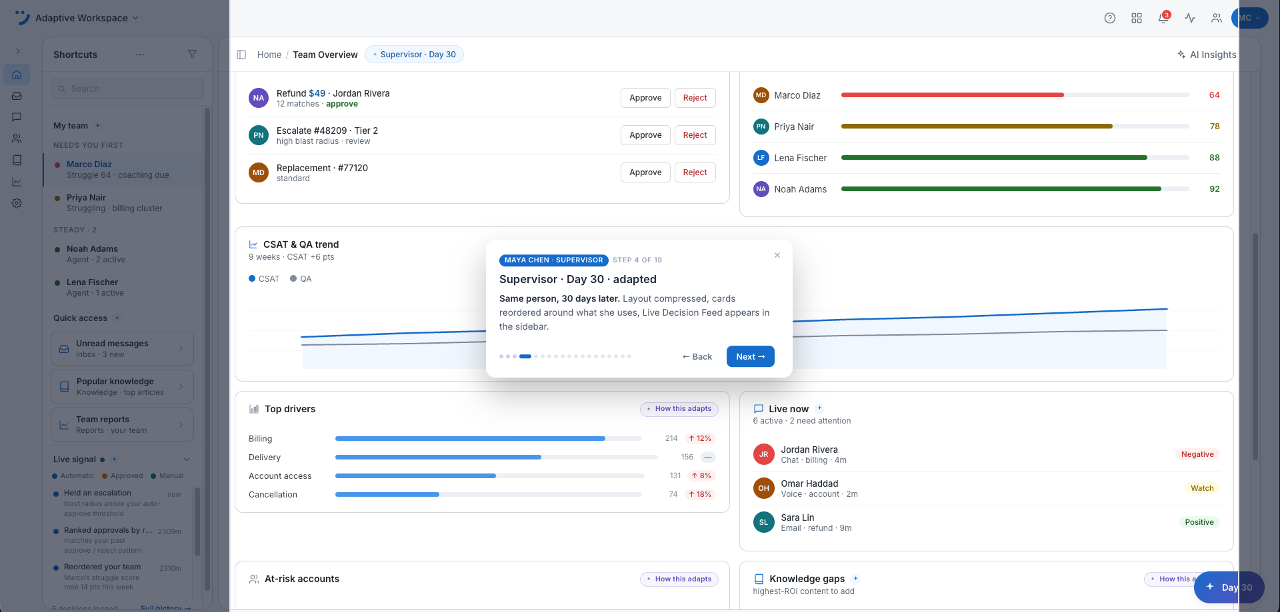Collapse the Live signal section chevron
The height and width of the screenshot is (612, 1280).
[x=187, y=459]
